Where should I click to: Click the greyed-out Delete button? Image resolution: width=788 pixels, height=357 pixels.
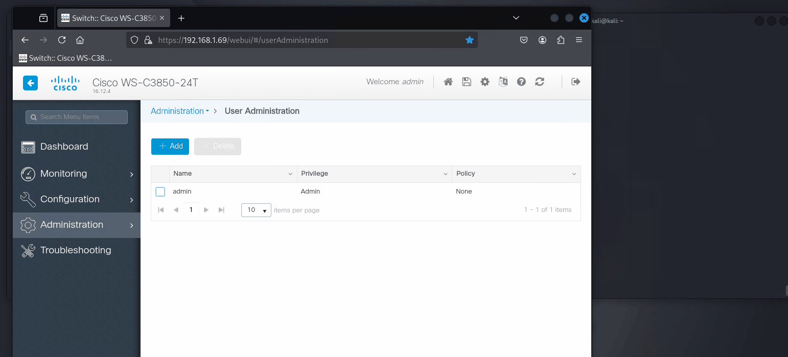pyautogui.click(x=218, y=146)
